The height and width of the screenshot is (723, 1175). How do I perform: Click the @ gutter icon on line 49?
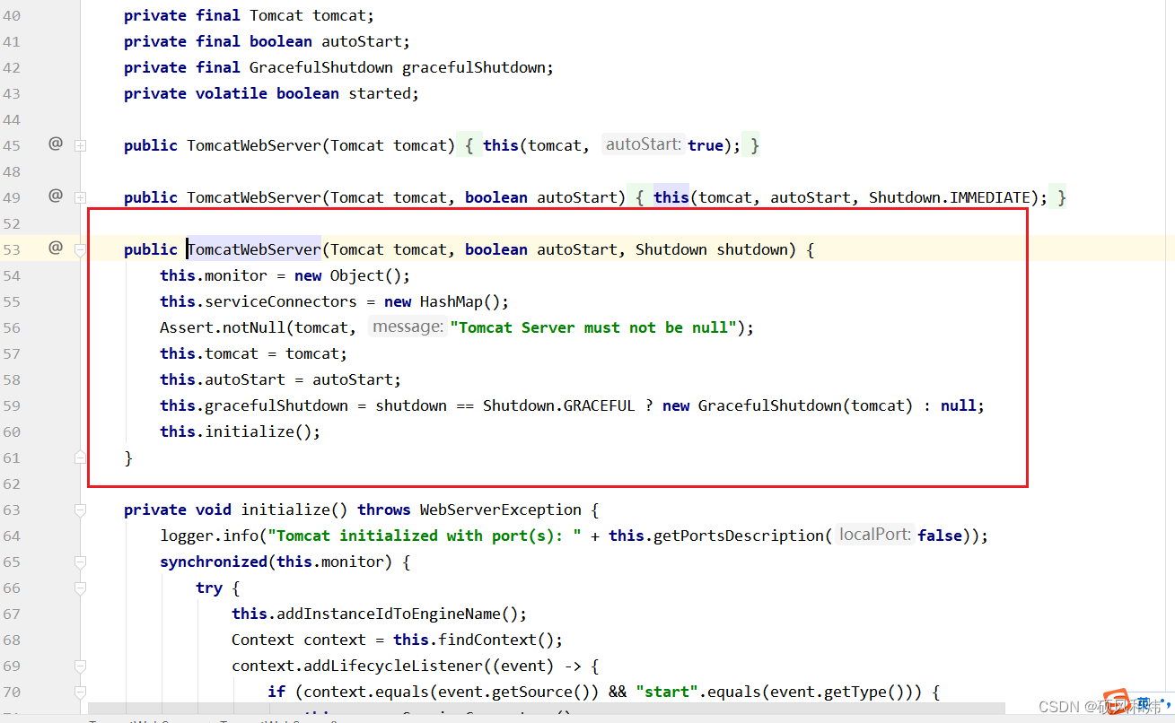(x=56, y=196)
